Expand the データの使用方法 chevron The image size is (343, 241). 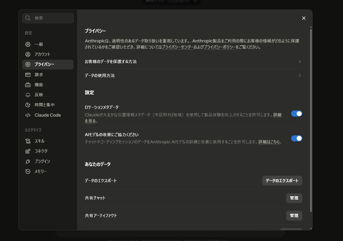(x=300, y=75)
